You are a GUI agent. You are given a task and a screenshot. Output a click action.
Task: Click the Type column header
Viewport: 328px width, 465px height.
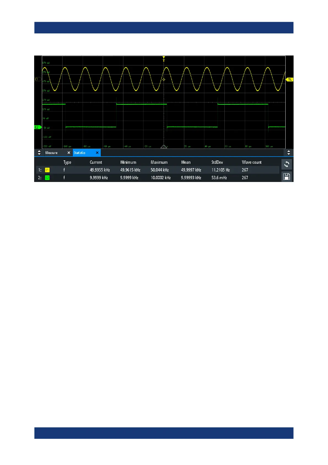[x=67, y=162]
